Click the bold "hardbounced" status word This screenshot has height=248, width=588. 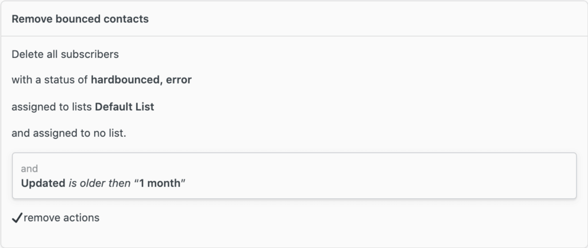tap(124, 80)
